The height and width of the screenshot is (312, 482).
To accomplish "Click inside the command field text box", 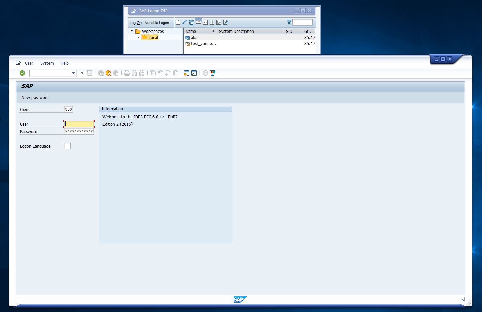I will pyautogui.click(x=50, y=73).
